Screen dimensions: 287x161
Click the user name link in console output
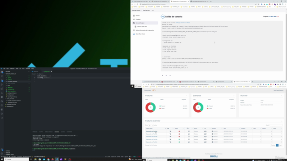pyautogui.click(x=183, y=23)
